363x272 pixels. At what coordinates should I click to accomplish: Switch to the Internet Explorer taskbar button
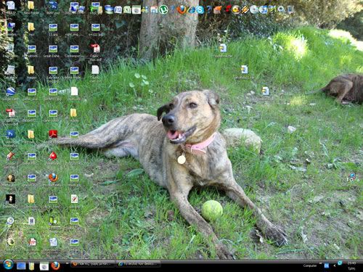point(139,264)
